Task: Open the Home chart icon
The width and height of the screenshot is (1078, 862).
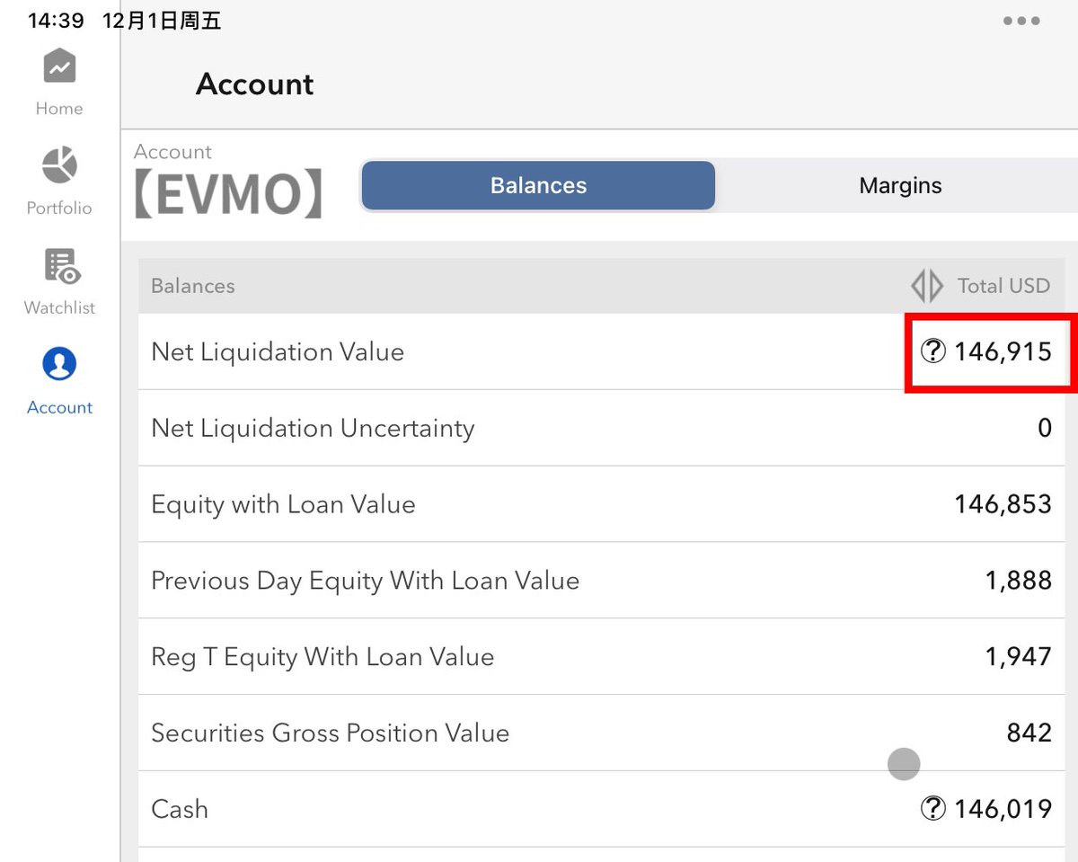Action: 59,67
